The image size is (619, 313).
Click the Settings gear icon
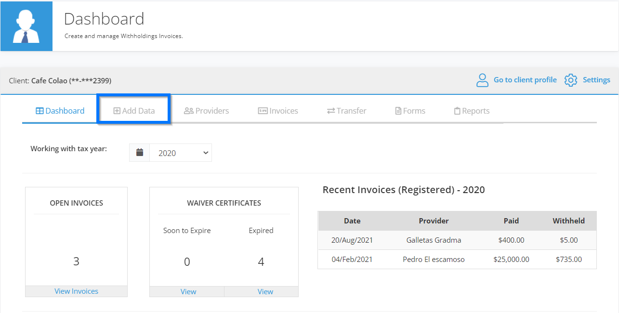571,80
